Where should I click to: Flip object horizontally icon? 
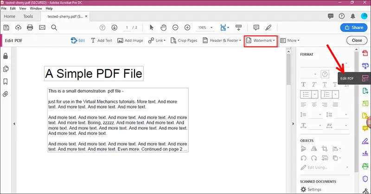click(314, 149)
